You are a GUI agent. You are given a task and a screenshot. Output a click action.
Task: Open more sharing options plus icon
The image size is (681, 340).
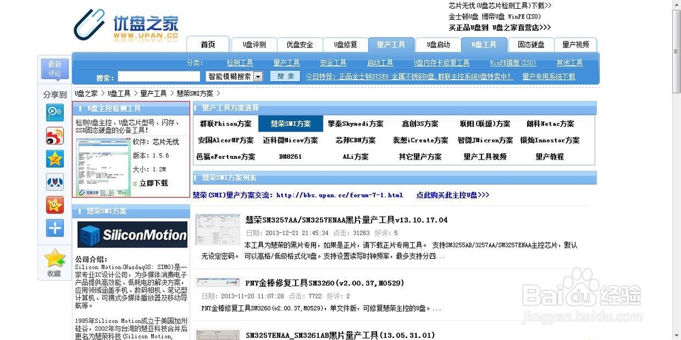tap(54, 228)
